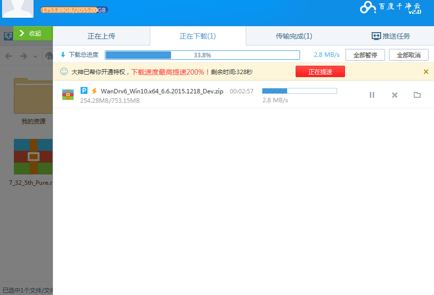
Task: Click the 全部取消 button
Action: 408,55
